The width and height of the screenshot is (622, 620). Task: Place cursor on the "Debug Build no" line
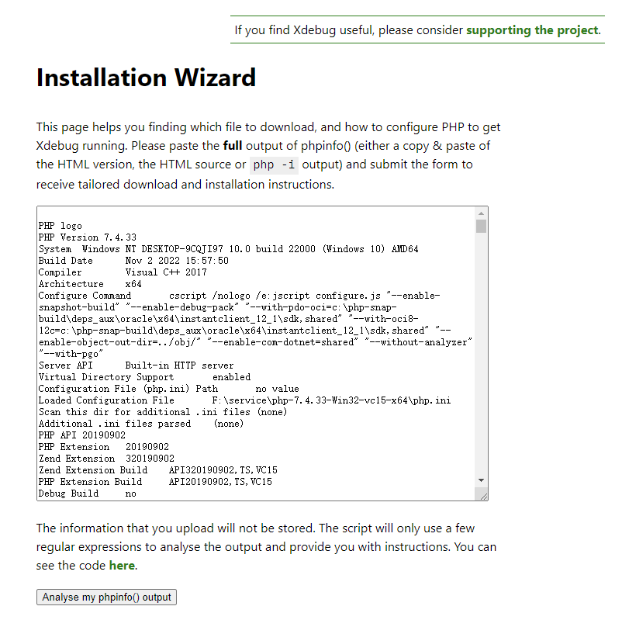coord(87,494)
